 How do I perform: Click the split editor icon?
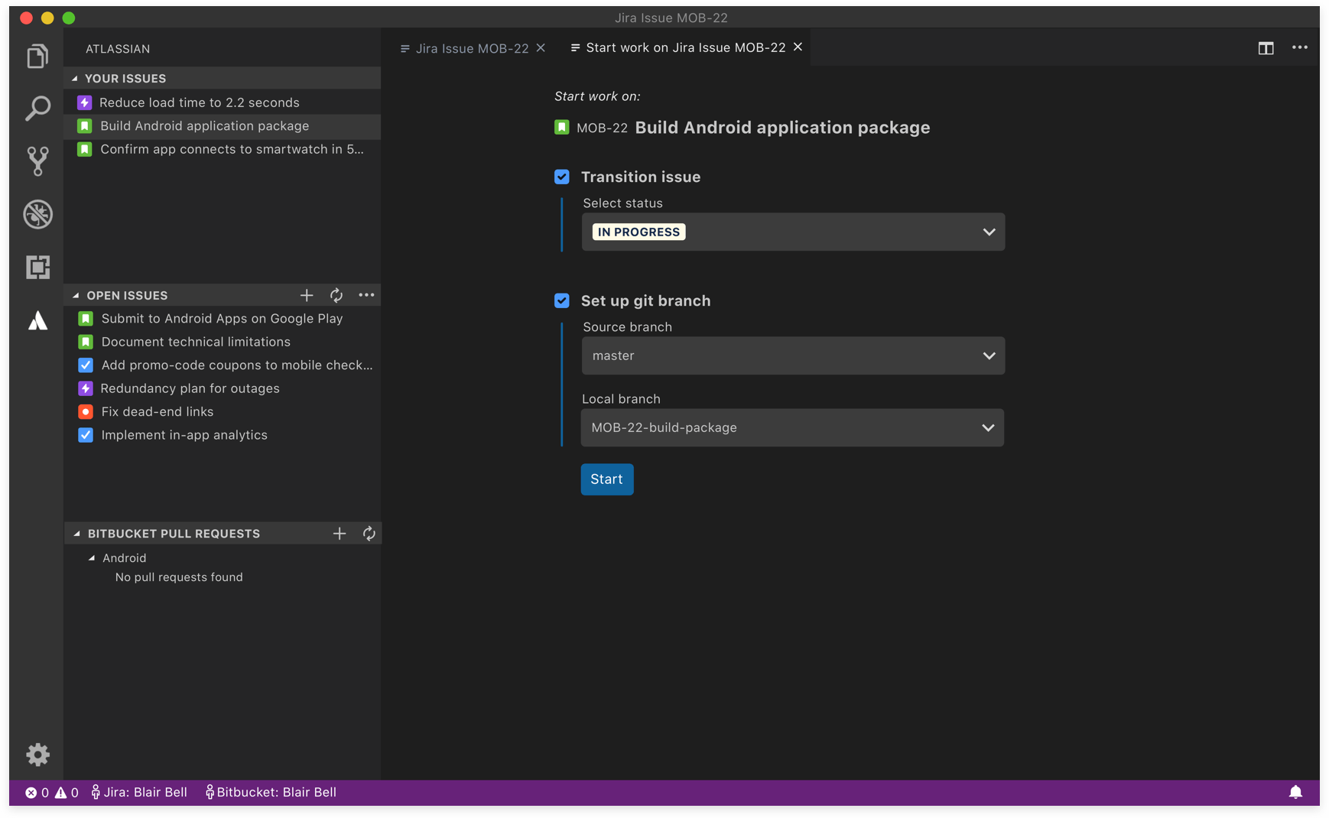[x=1266, y=47]
